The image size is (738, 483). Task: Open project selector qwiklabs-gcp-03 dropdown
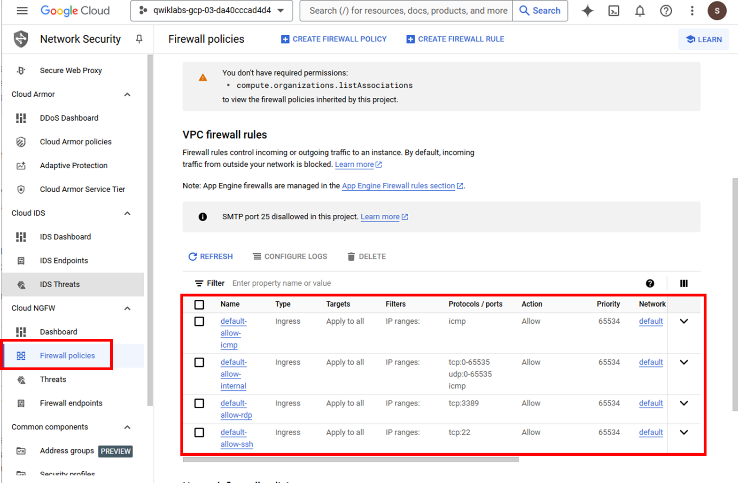pyautogui.click(x=212, y=10)
